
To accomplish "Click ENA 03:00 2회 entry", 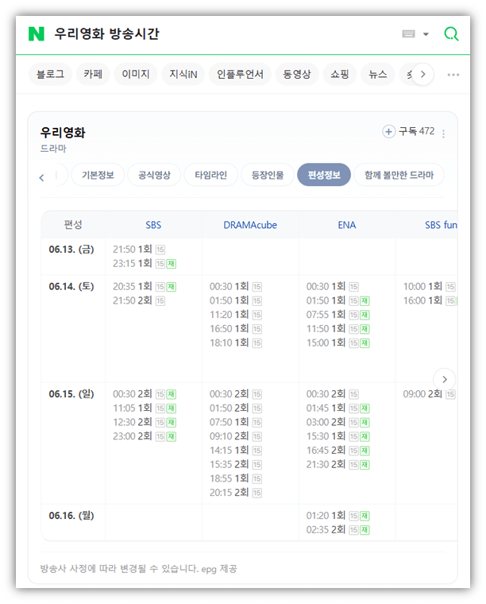I will click(337, 422).
